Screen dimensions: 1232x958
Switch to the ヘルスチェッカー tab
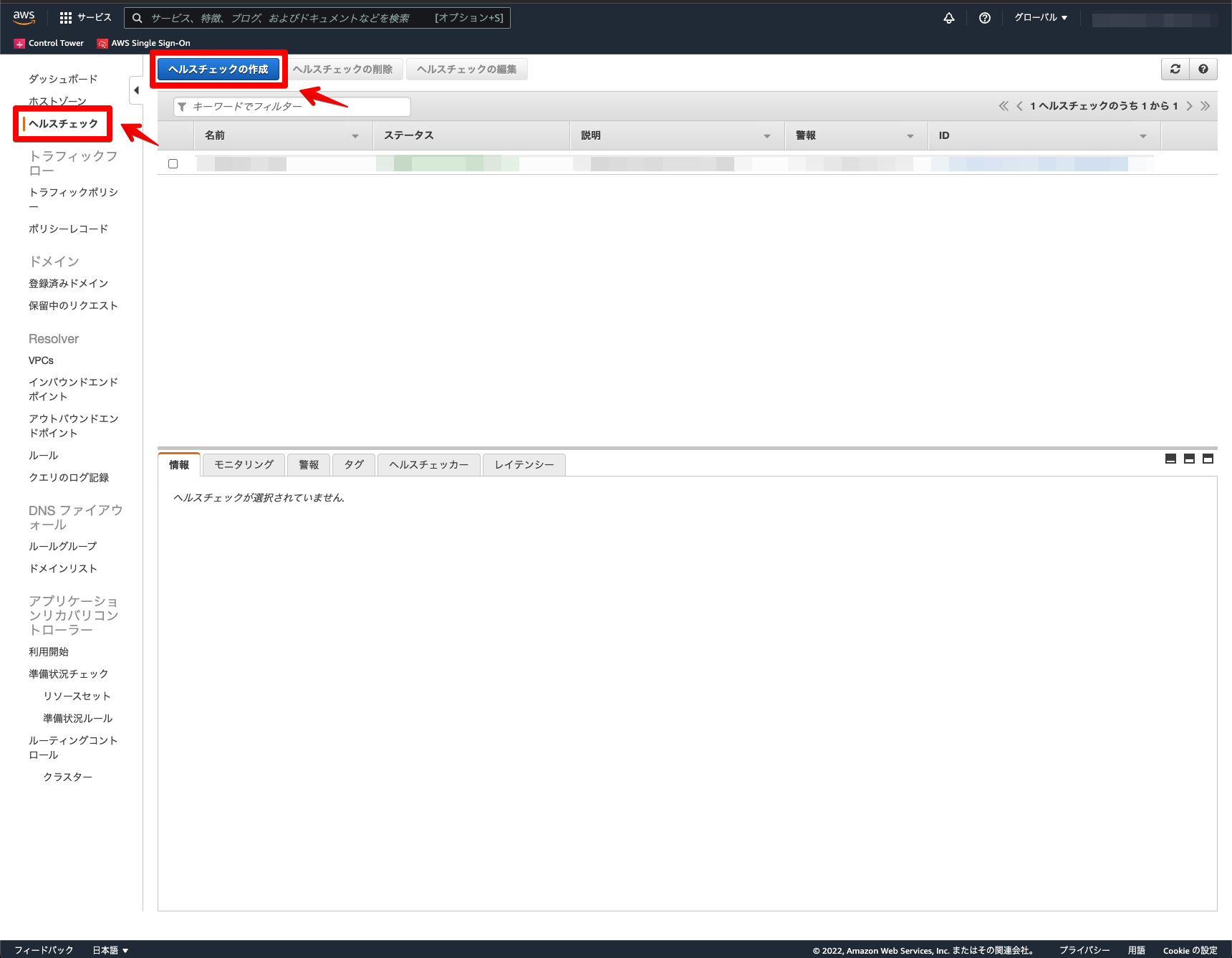429,465
